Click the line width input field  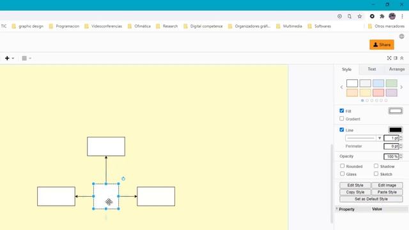point(391,138)
